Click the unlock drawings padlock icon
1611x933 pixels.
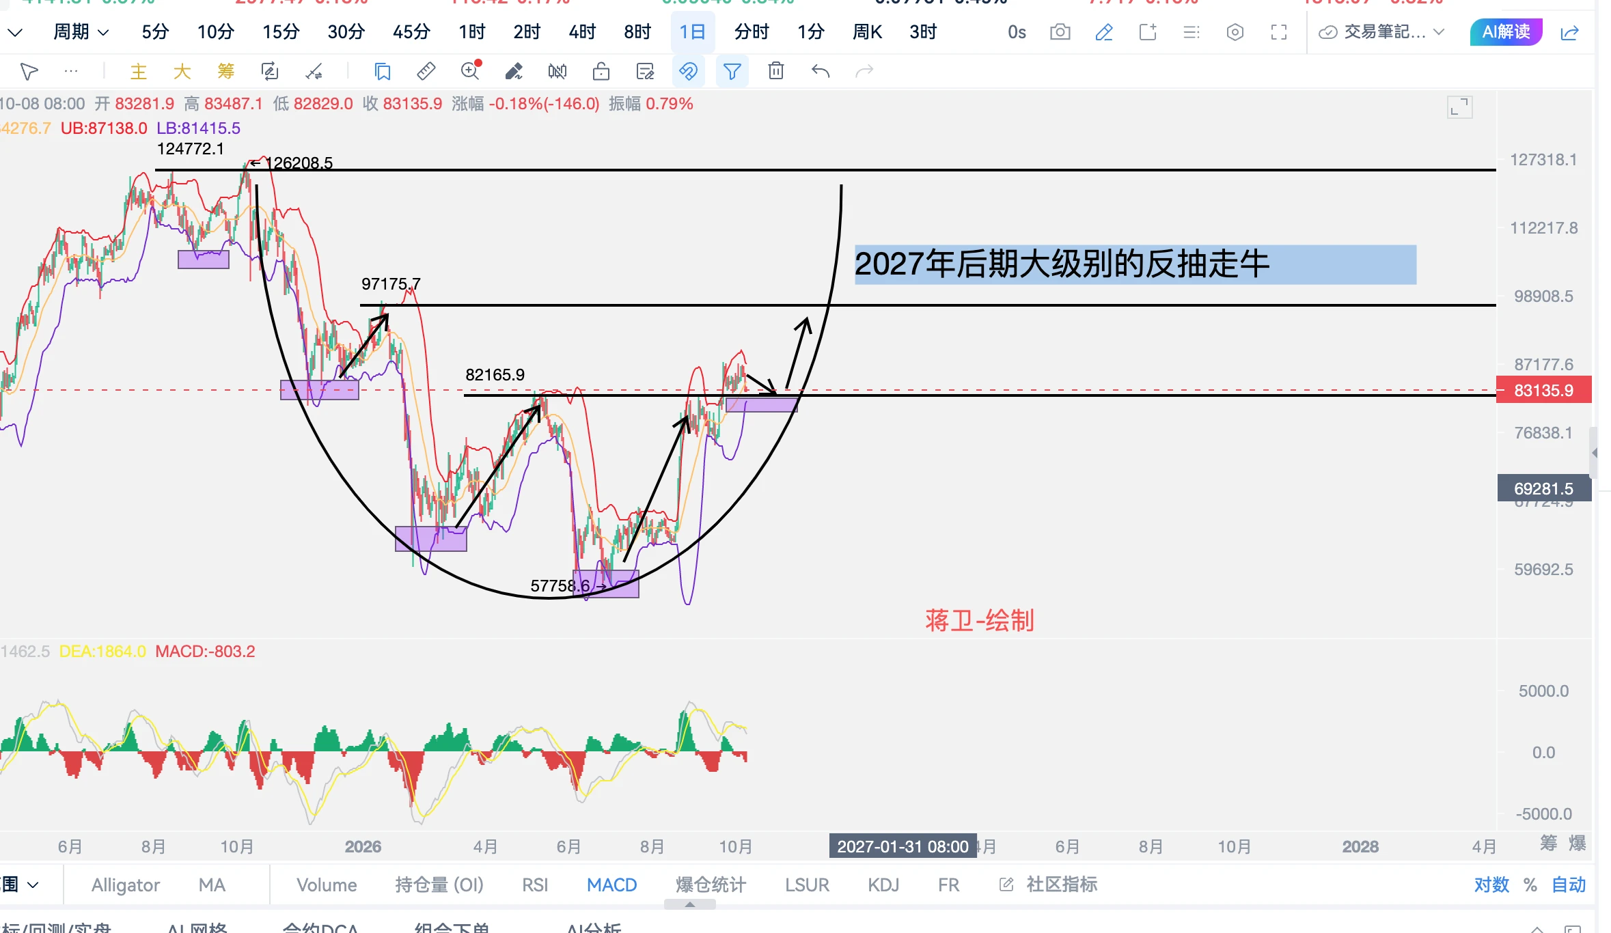point(601,71)
